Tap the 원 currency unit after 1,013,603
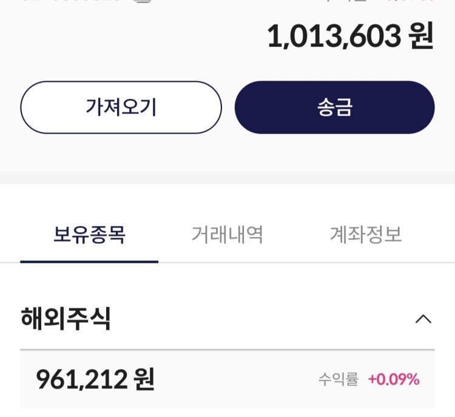The width and height of the screenshot is (455, 417). 421,38
